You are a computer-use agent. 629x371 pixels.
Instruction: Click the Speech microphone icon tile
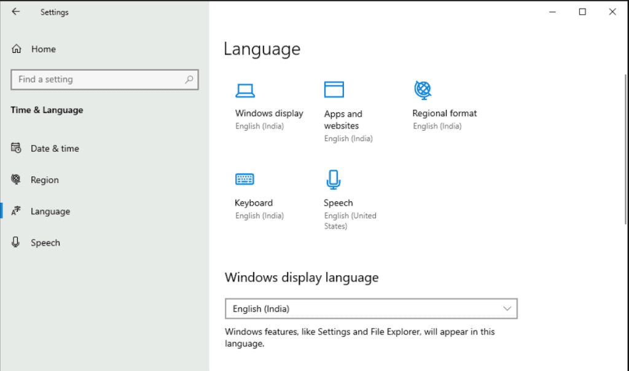[333, 179]
